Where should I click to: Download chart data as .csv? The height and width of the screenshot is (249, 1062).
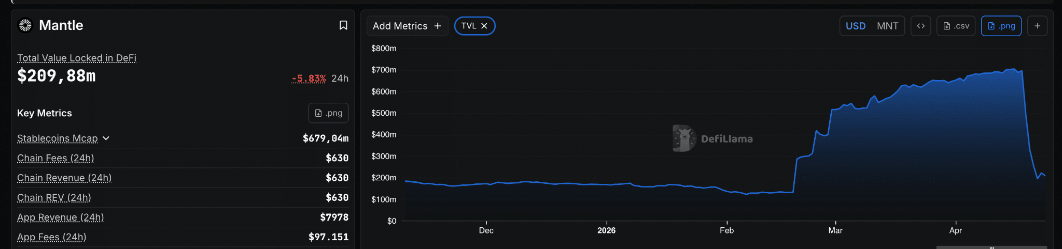coord(956,26)
